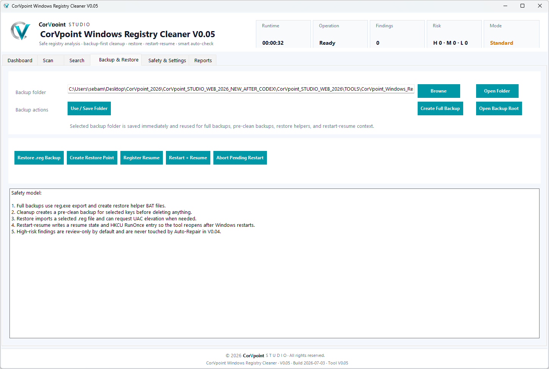The width and height of the screenshot is (549, 369).
Task: Minimize the Registry Cleaner window
Action: [x=505, y=6]
